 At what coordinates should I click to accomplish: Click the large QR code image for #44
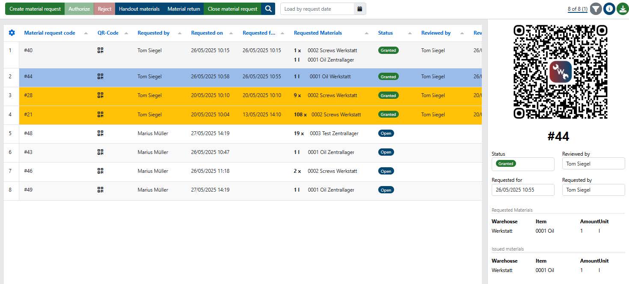click(560, 72)
